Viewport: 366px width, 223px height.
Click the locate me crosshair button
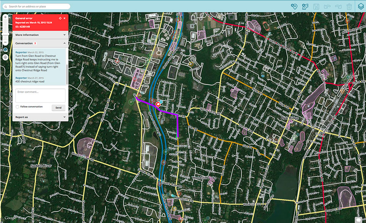tap(5, 57)
